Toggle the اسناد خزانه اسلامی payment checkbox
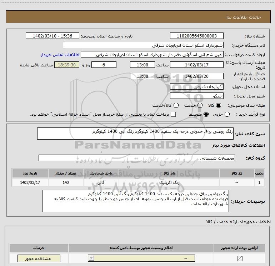 click(x=173, y=114)
